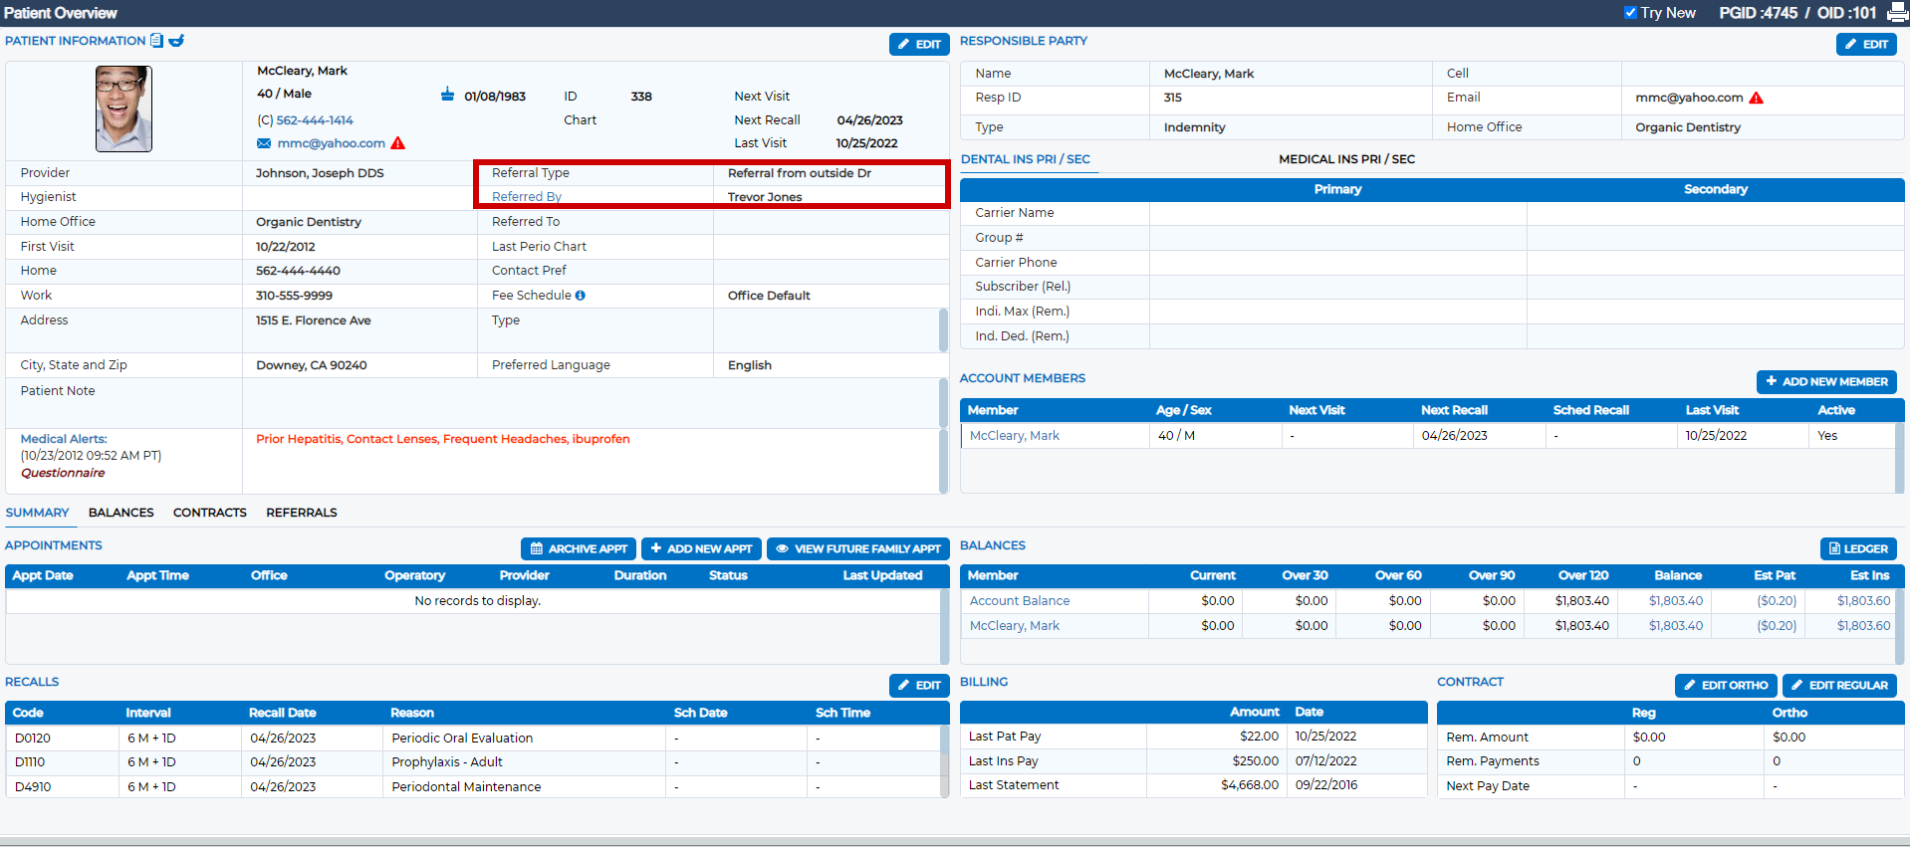This screenshot has width=1910, height=847.
Task: Open the patient information document icon
Action: point(156,41)
